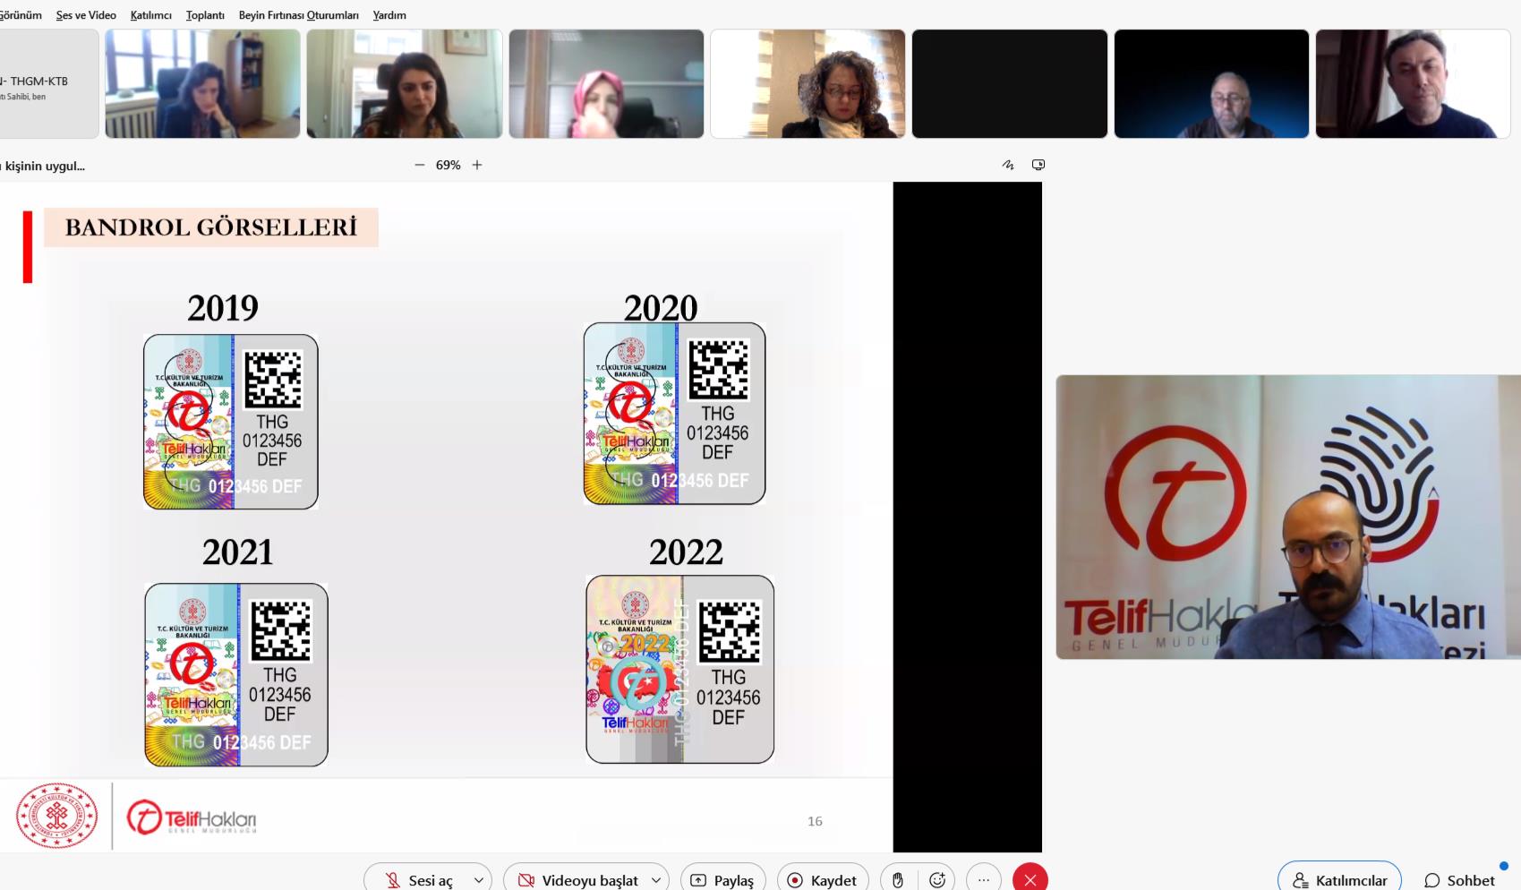Open Beyin Fırtınası Oturumları menu

click(x=298, y=15)
